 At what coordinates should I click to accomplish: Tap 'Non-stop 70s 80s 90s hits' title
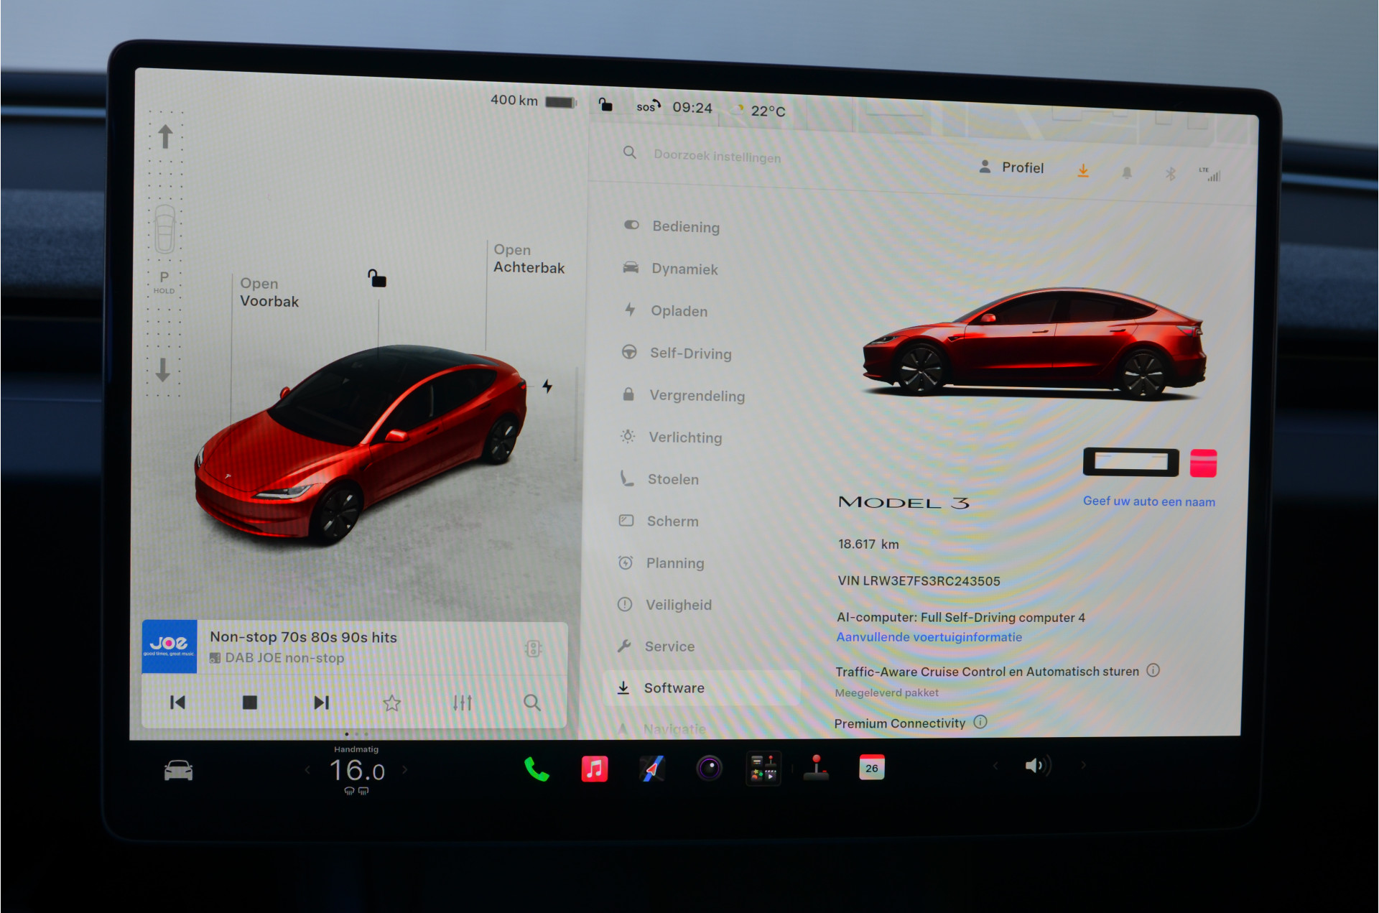point(303,636)
